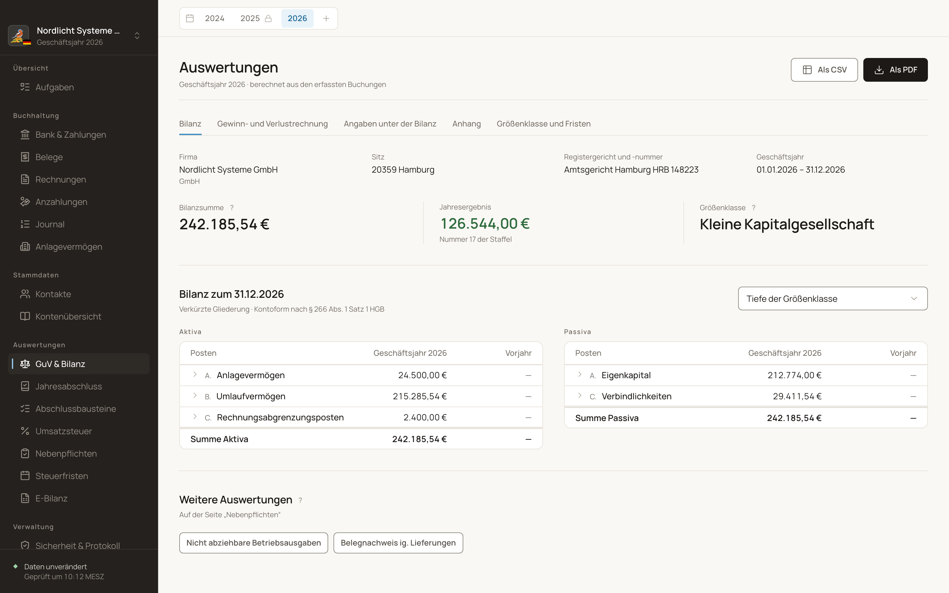Open the Umsatzsteuer percent page
Screen dimensions: 949x593
click(x=78, y=431)
